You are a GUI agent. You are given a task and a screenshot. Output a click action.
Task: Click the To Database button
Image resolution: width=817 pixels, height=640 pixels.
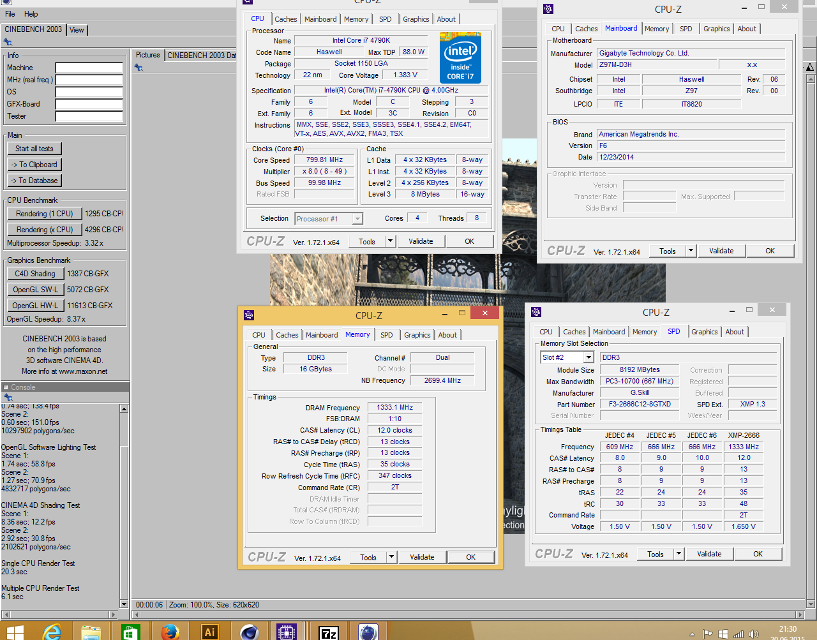34,181
